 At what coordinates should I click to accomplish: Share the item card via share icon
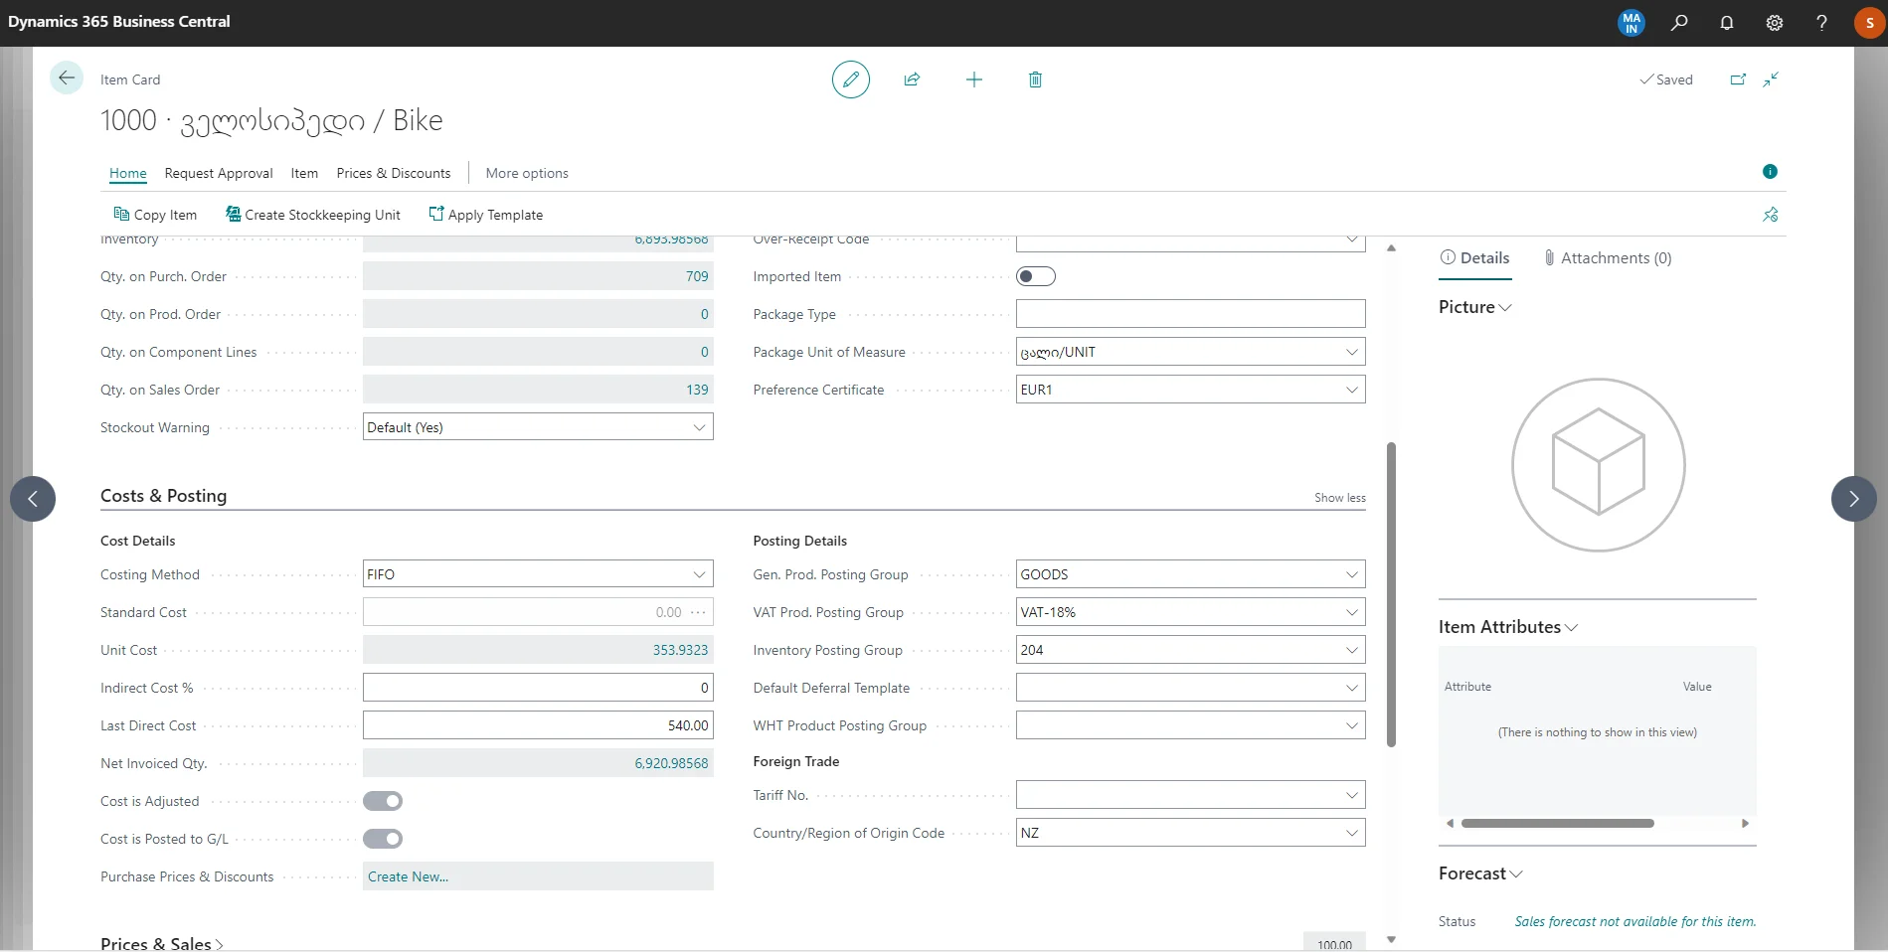[x=912, y=79]
